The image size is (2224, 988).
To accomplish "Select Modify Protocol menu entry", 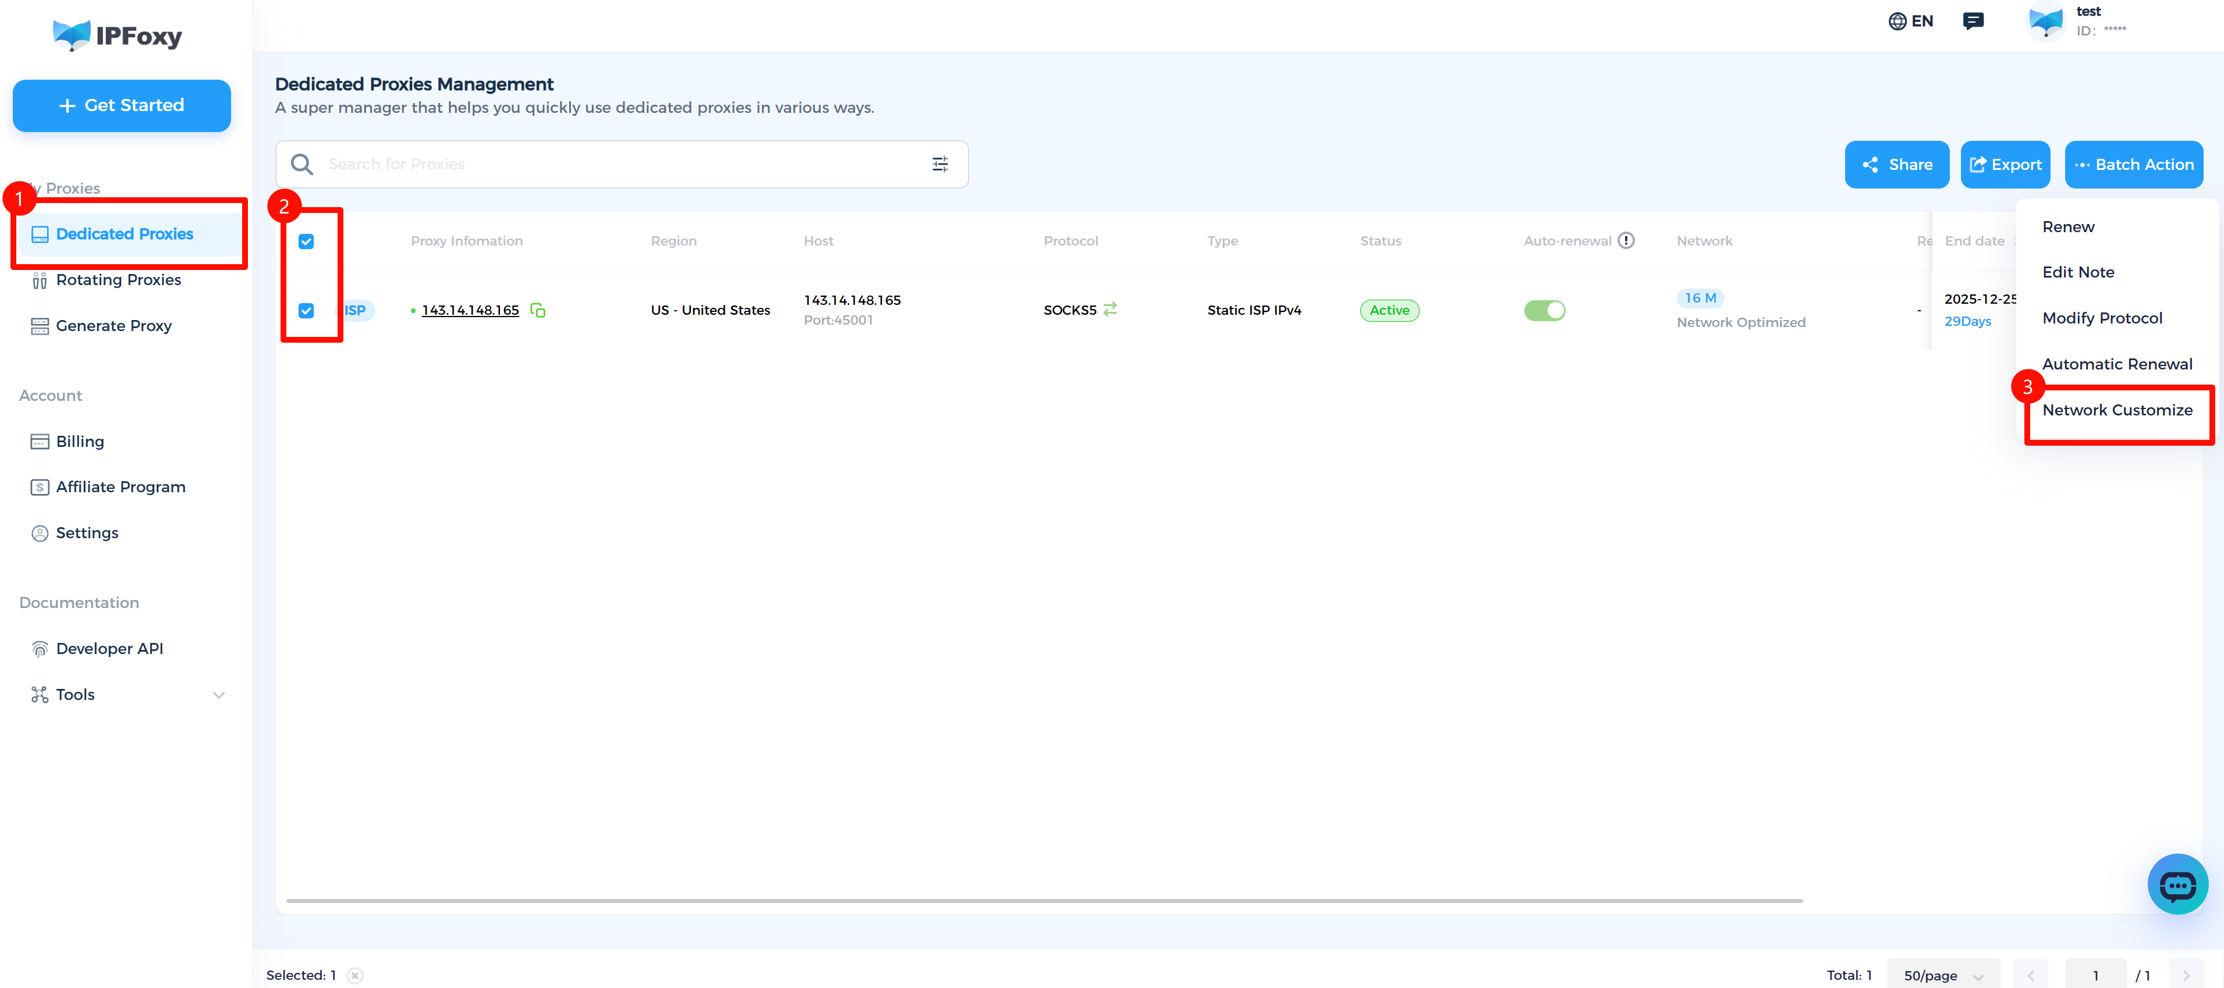I will (2102, 318).
